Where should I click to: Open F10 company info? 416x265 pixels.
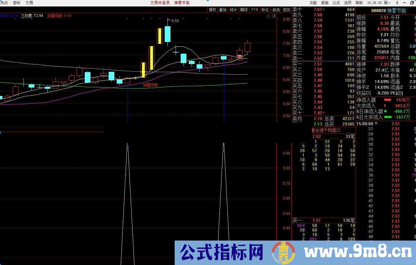point(255,10)
